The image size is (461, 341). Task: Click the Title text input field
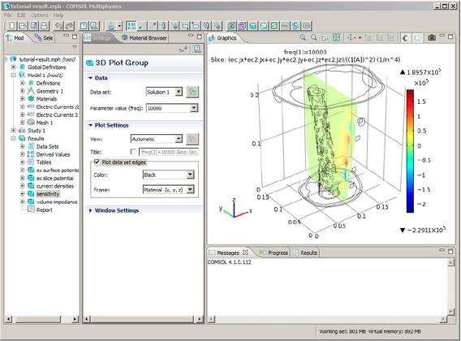pyautogui.click(x=169, y=152)
